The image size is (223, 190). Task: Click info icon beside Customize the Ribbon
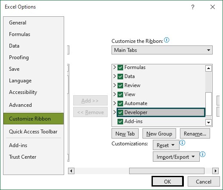point(167,40)
